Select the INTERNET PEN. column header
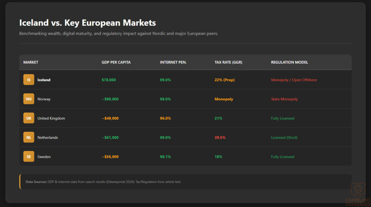 click(x=173, y=62)
